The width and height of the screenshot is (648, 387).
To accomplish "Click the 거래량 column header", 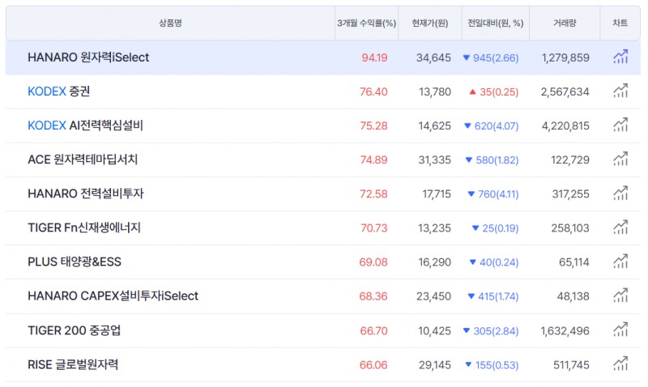I will [x=565, y=23].
